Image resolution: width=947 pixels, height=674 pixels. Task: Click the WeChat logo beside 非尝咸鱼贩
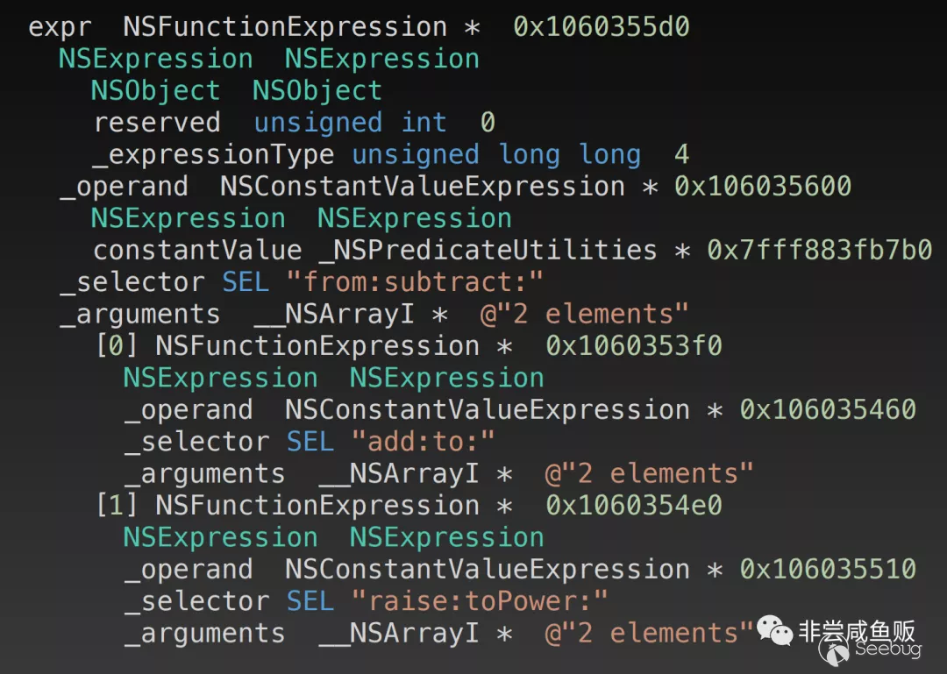773,630
